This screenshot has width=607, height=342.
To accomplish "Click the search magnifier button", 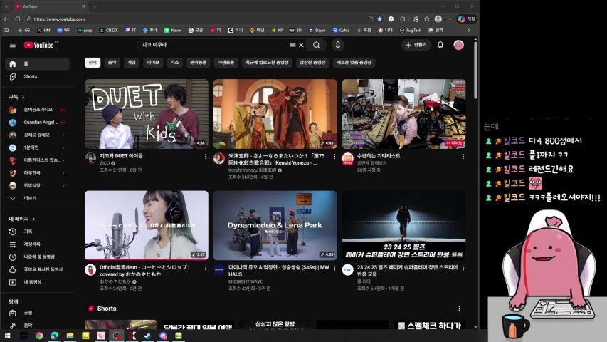I will pos(317,45).
